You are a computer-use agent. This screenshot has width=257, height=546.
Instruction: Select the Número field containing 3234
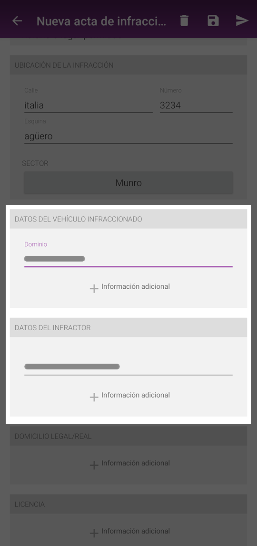tap(196, 105)
